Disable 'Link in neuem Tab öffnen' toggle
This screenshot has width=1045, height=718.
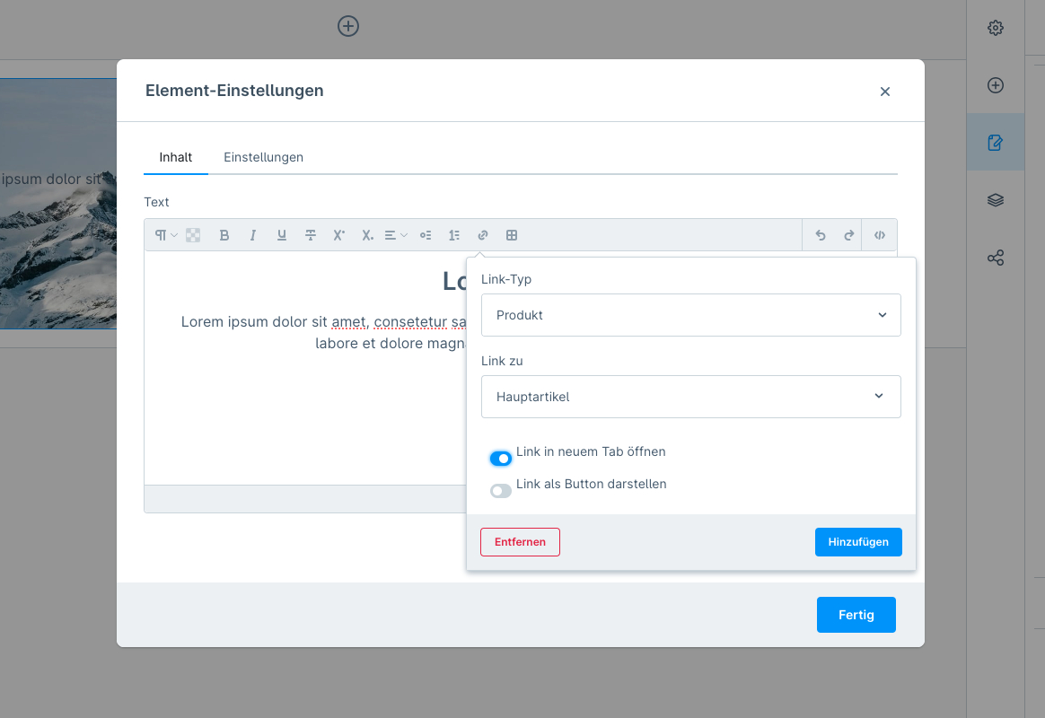point(501,459)
